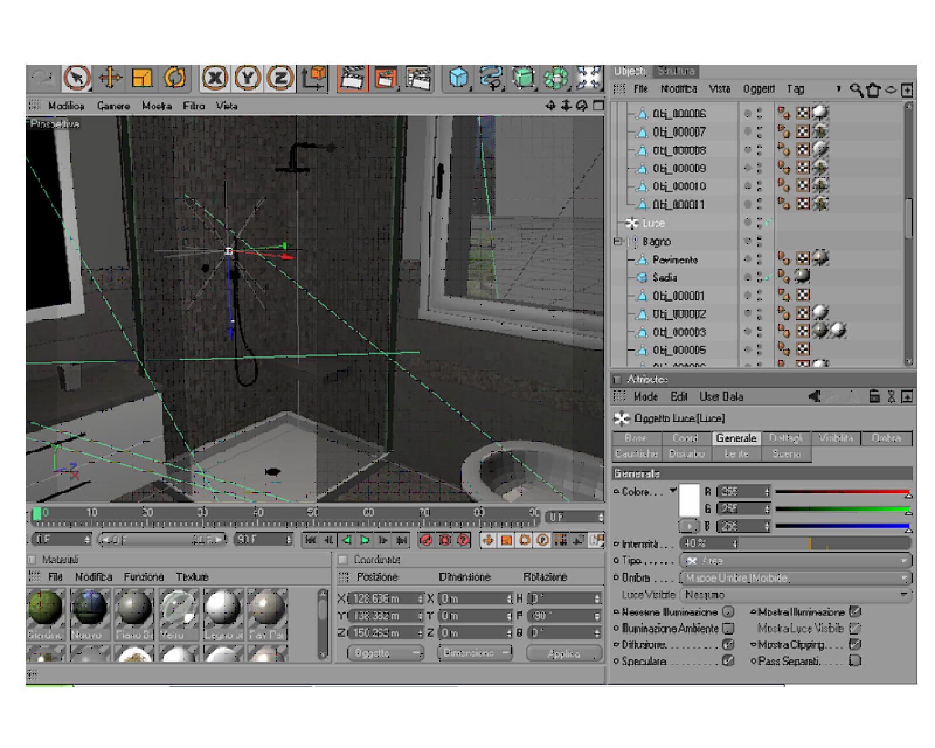Click the Applica button

coord(564,654)
